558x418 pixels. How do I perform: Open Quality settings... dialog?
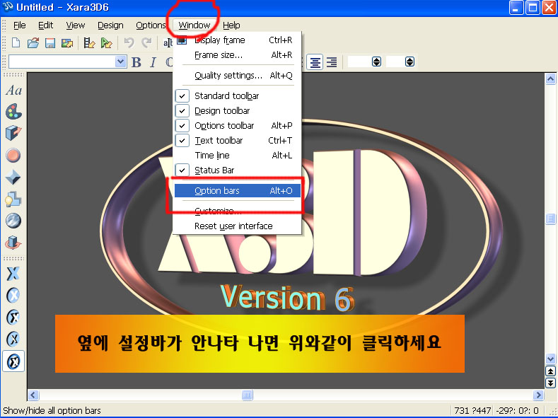[x=237, y=76]
